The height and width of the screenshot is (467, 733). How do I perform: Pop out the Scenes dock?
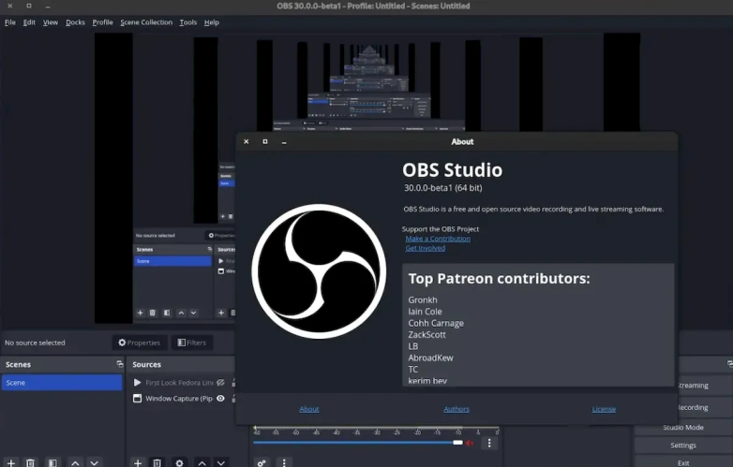pyautogui.click(x=120, y=364)
